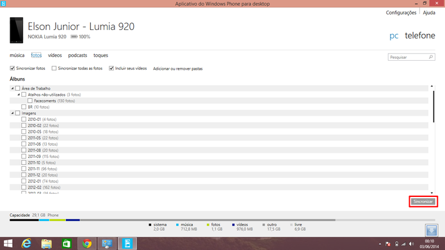Uncheck Incluir seus vídeos checkbox

click(111, 68)
